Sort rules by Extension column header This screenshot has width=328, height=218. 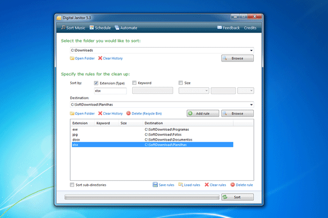[x=82, y=123]
